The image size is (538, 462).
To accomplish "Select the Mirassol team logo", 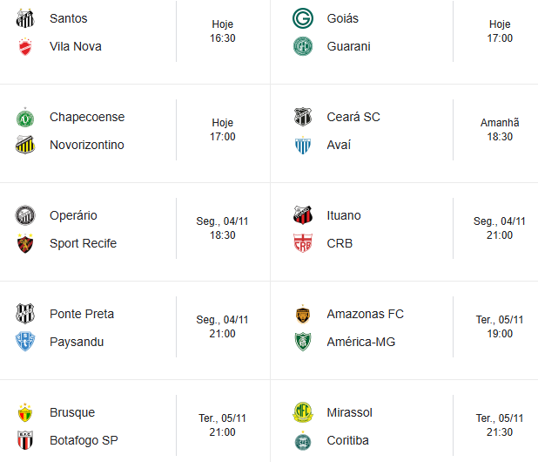I will (x=302, y=412).
